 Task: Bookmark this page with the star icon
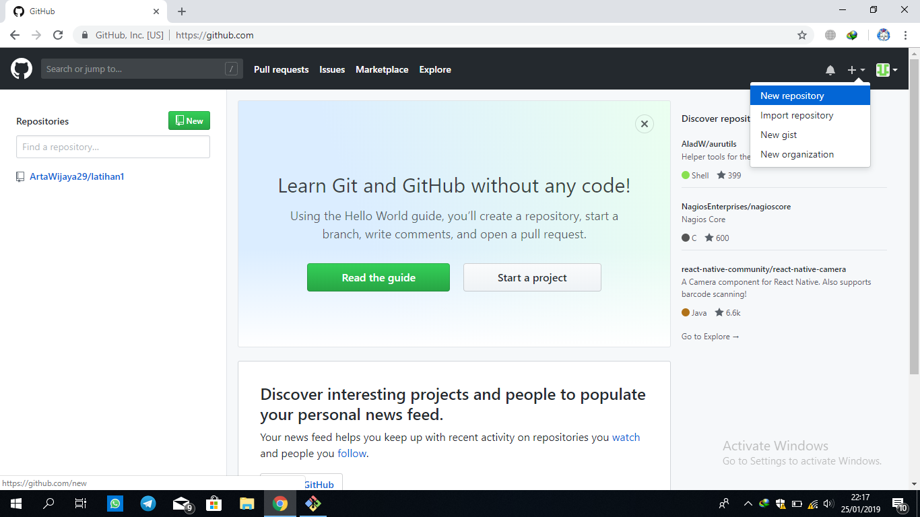point(802,35)
